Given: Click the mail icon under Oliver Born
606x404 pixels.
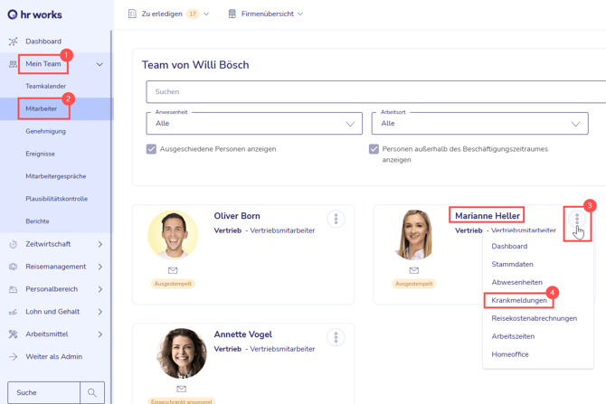Looking at the screenshot, I should (x=173, y=270).
